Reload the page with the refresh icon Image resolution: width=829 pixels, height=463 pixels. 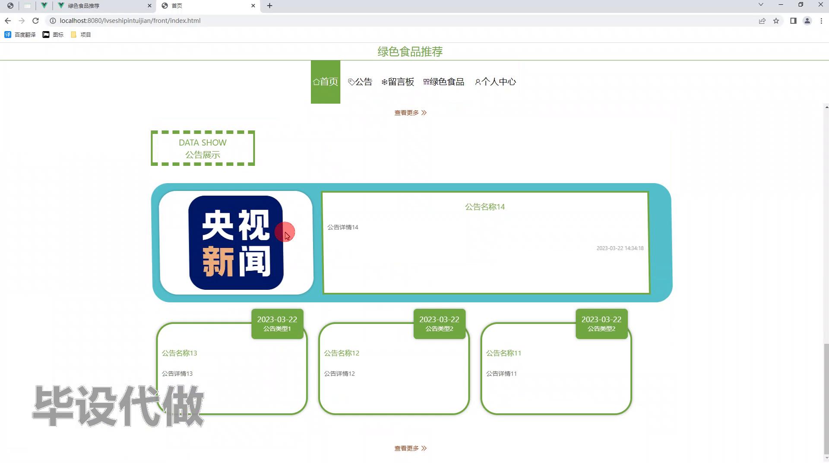pos(36,21)
